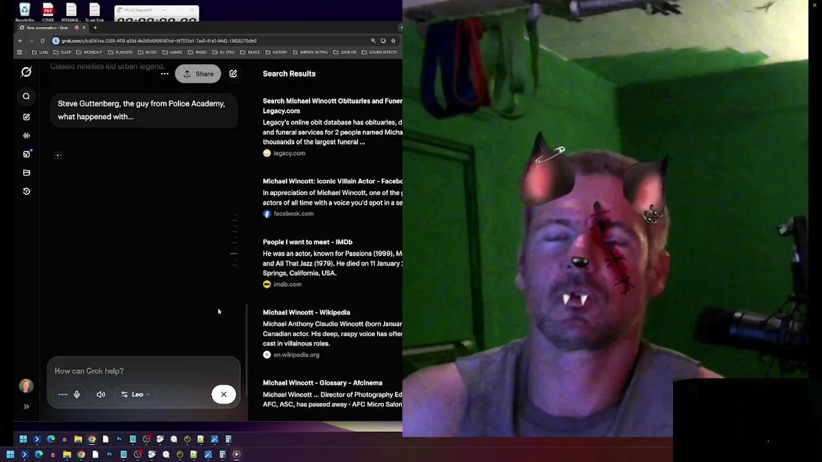Open the LLMs bookmark folder

tap(40, 52)
